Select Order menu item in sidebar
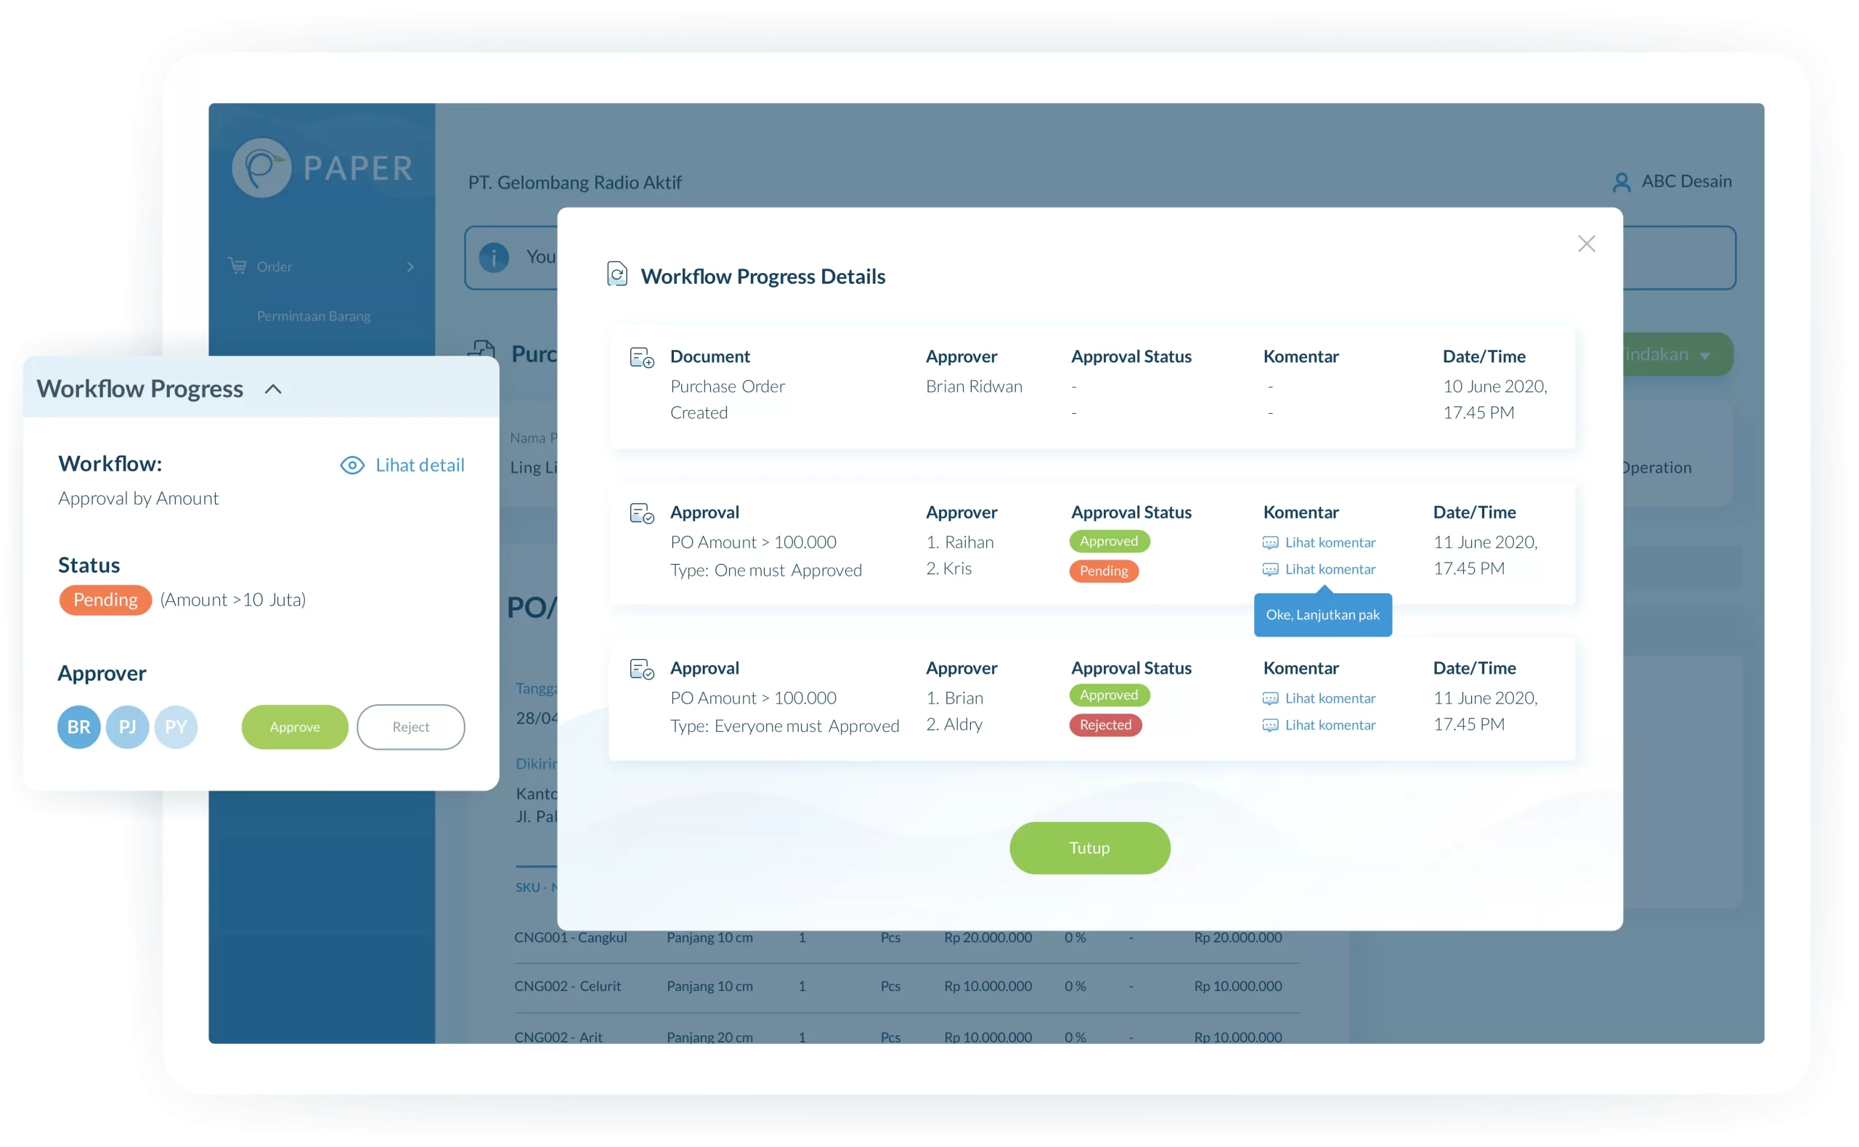1859x1147 pixels. [274, 267]
